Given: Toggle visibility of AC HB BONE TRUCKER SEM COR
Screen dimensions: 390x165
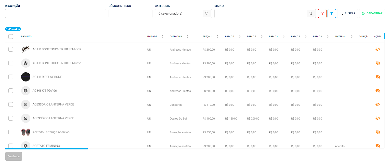Looking at the screenshot, I should tap(378, 49).
